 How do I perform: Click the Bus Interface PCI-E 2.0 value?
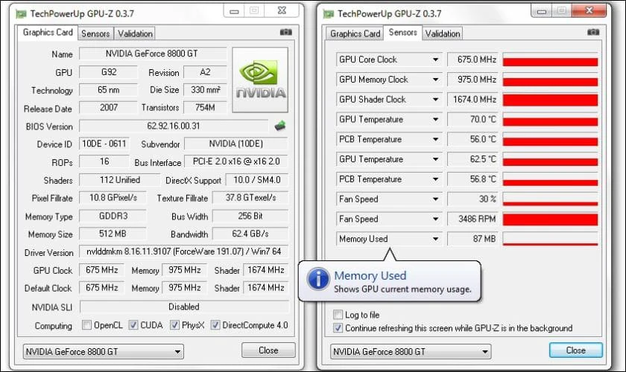pos(236,161)
